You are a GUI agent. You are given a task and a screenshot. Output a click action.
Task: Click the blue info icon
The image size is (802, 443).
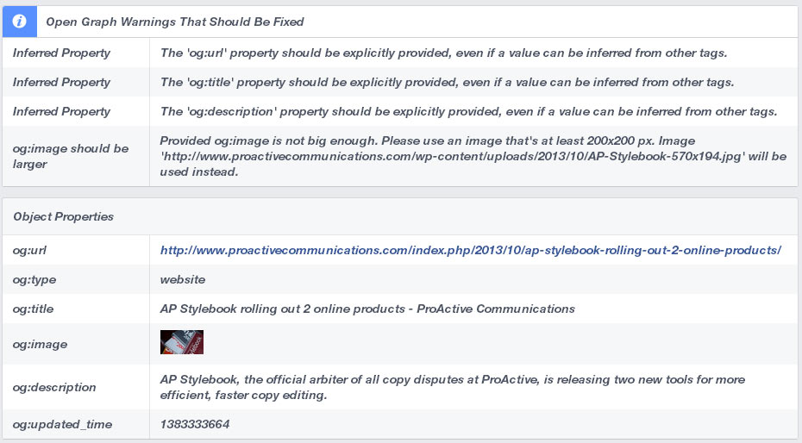pos(20,22)
